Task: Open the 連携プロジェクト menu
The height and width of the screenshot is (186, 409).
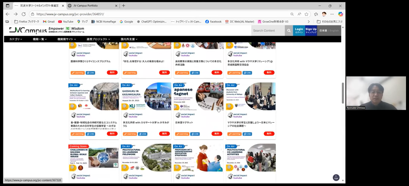Action: click(x=98, y=39)
